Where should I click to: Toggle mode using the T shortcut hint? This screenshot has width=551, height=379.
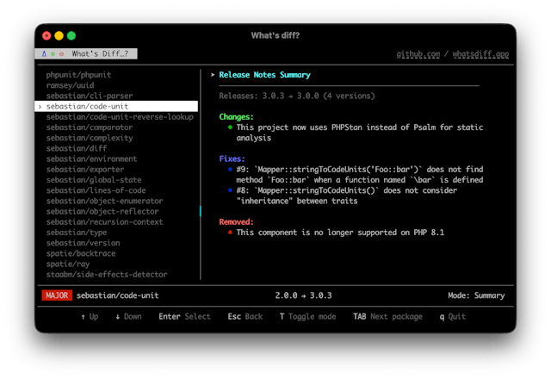coord(307,316)
